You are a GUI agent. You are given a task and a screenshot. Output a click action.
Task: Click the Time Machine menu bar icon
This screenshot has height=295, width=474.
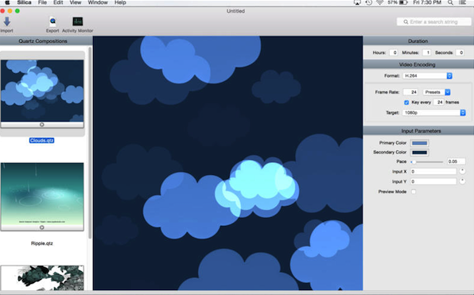(x=368, y=2)
